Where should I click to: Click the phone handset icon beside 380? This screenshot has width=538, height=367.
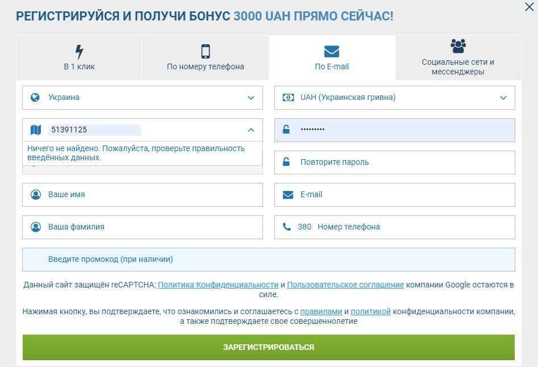286,227
